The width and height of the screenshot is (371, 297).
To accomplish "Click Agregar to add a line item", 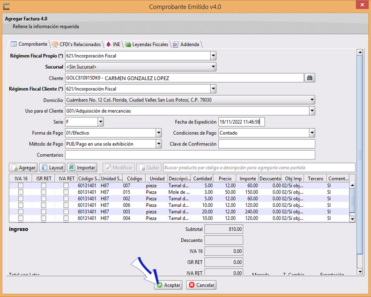I will click(x=23, y=167).
